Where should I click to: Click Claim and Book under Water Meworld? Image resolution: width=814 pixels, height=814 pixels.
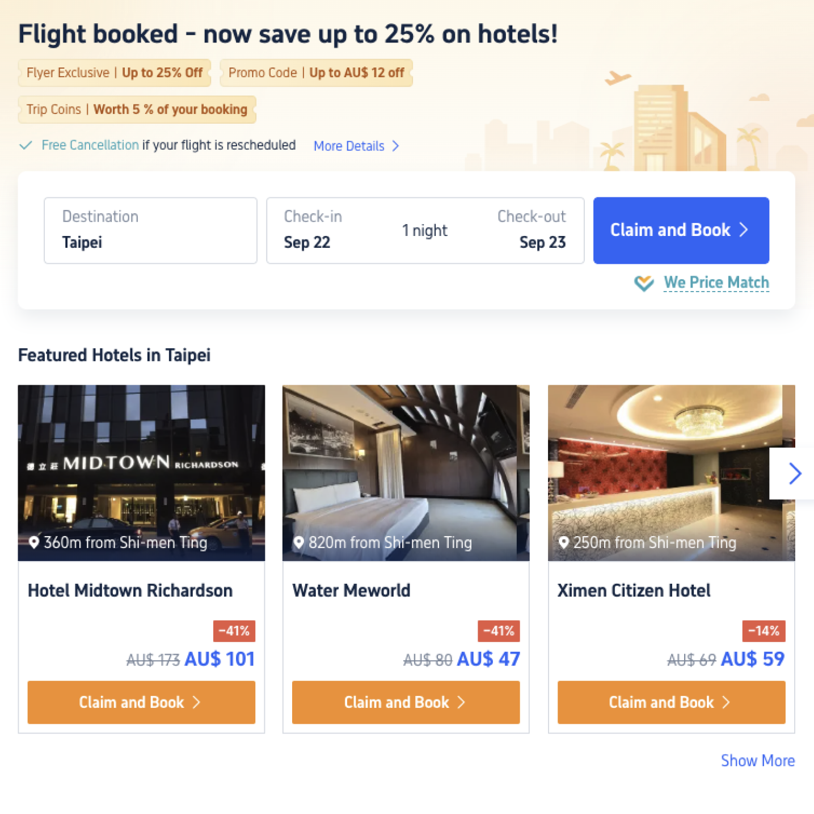[405, 702]
